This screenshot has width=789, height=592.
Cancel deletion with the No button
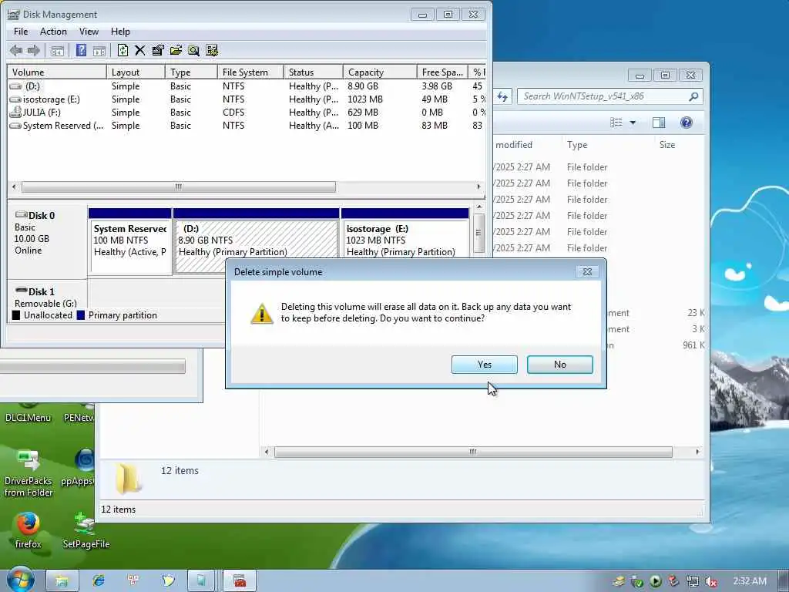point(559,365)
